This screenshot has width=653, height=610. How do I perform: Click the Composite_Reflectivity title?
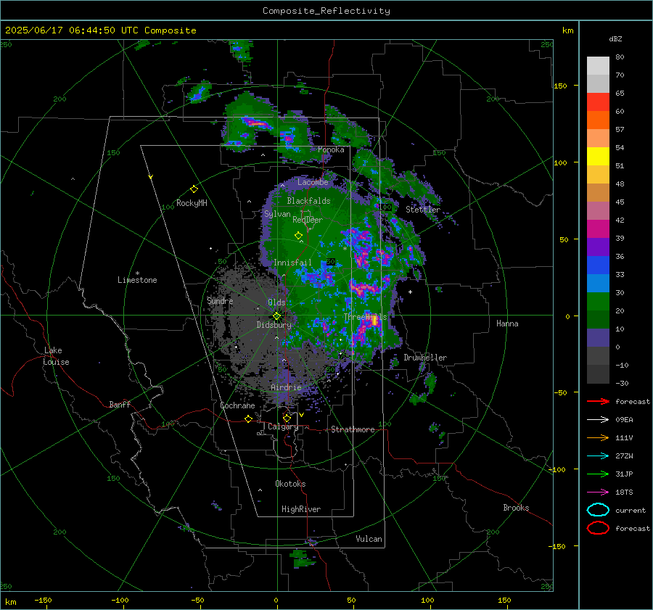[326, 11]
